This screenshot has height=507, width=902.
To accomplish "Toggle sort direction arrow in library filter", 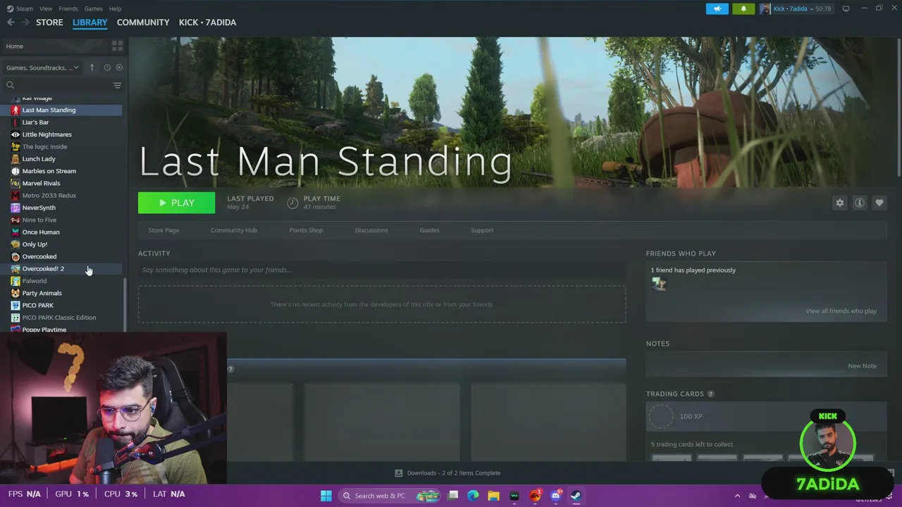I will [x=92, y=68].
